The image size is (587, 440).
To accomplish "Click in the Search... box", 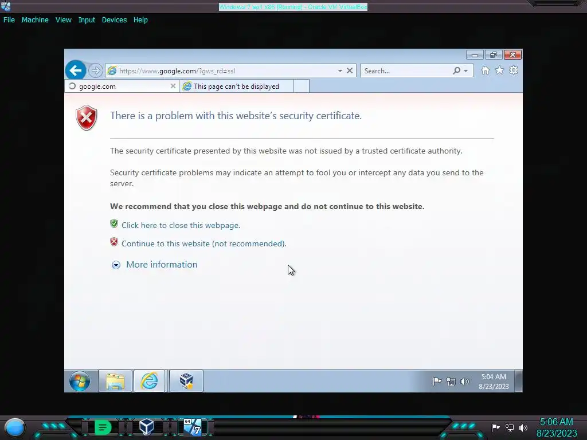I will [406, 70].
